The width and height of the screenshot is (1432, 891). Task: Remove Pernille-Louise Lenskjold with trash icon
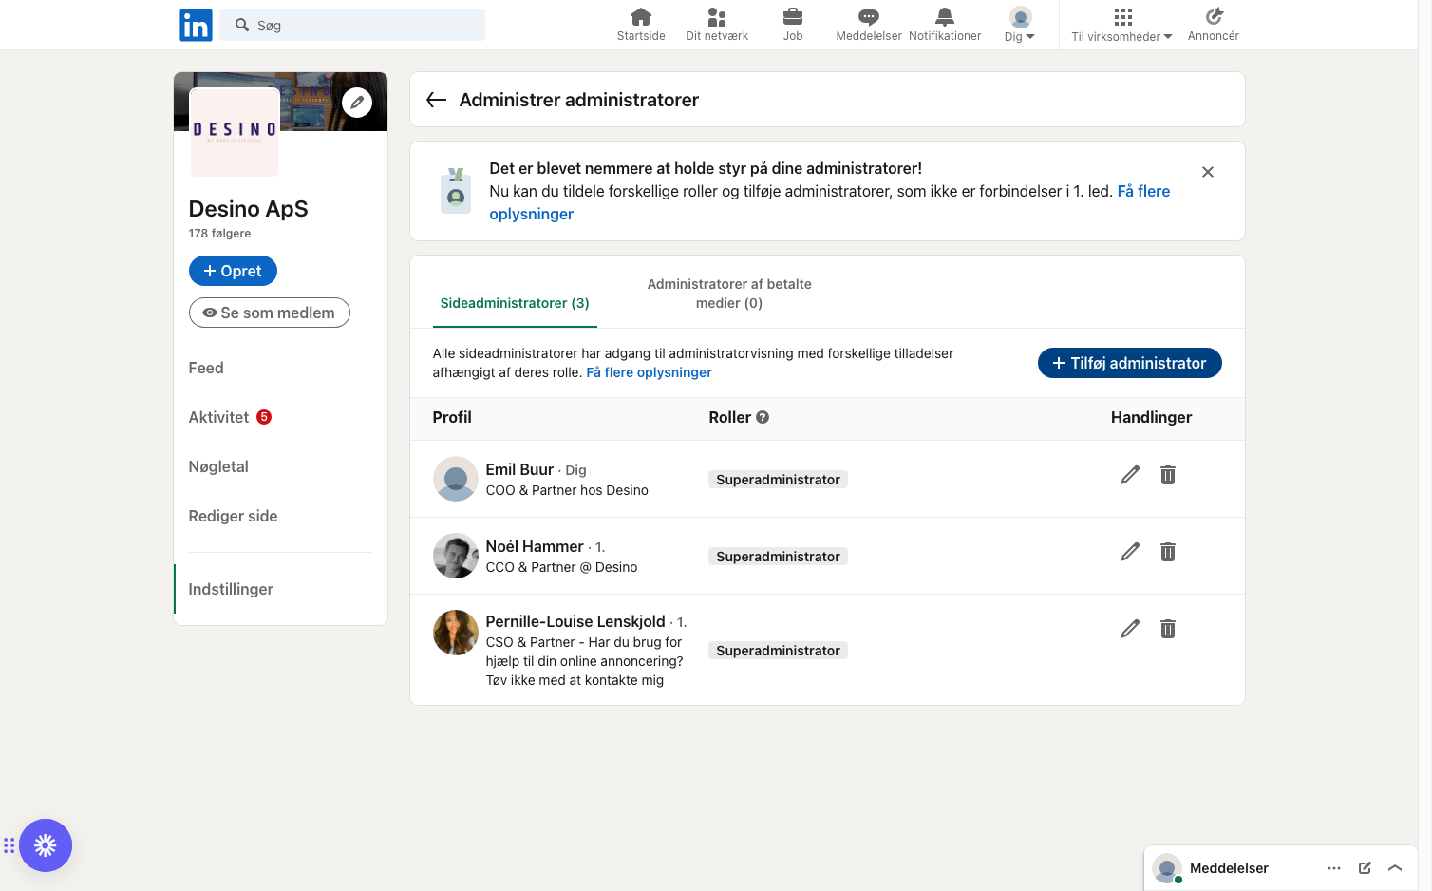(x=1168, y=629)
